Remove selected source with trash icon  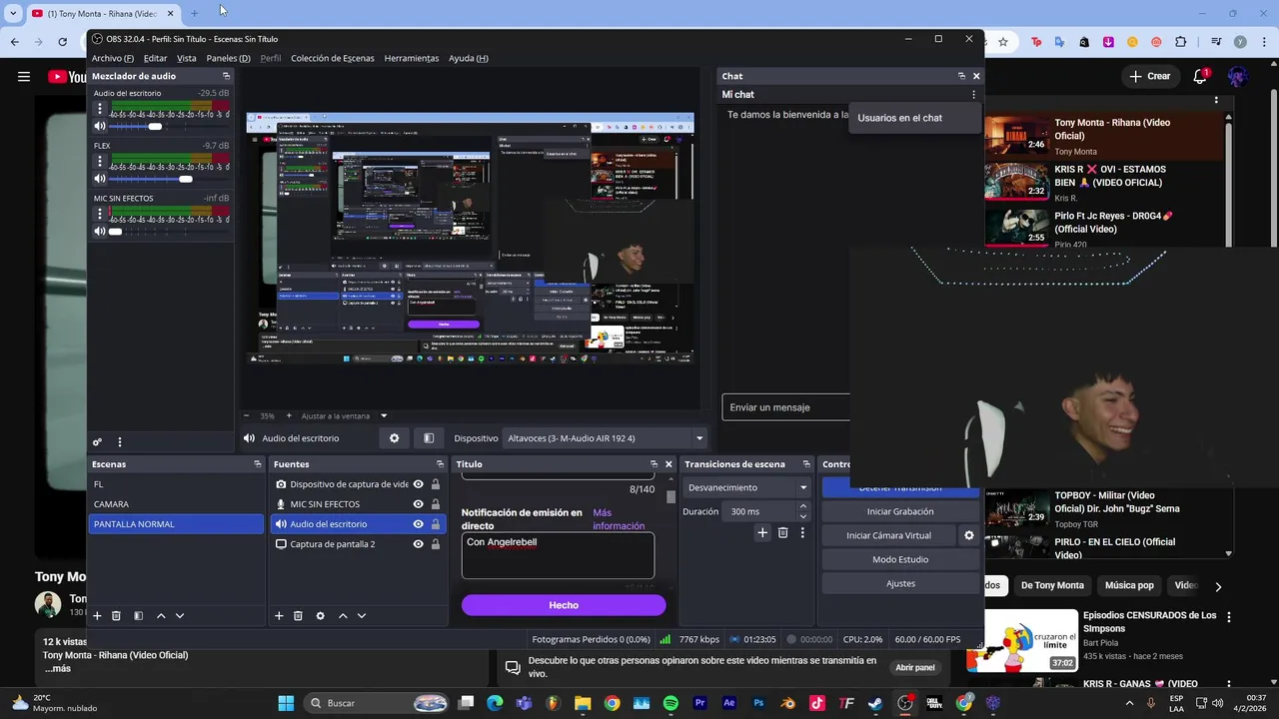(x=298, y=616)
